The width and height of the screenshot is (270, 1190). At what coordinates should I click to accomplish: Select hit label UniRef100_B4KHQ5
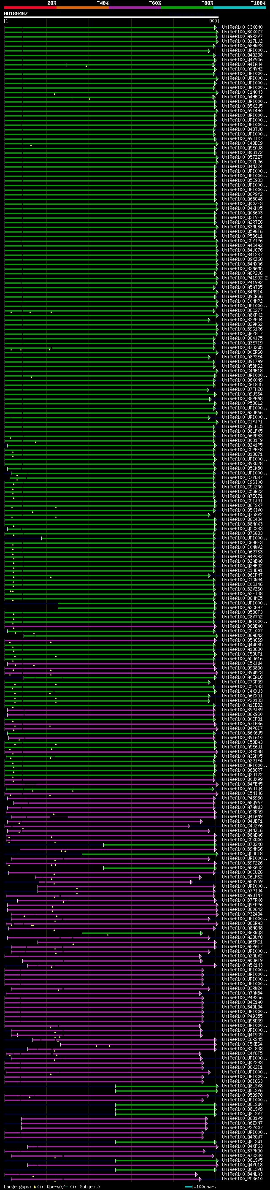242,209
